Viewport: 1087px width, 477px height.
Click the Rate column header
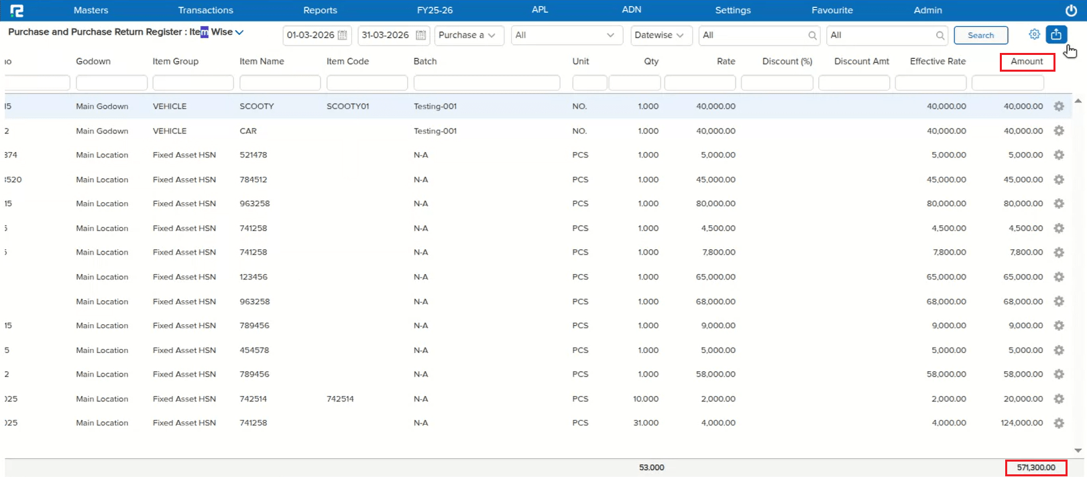coord(726,61)
